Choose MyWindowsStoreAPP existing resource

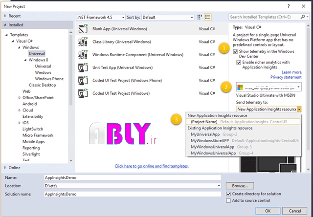(243, 141)
